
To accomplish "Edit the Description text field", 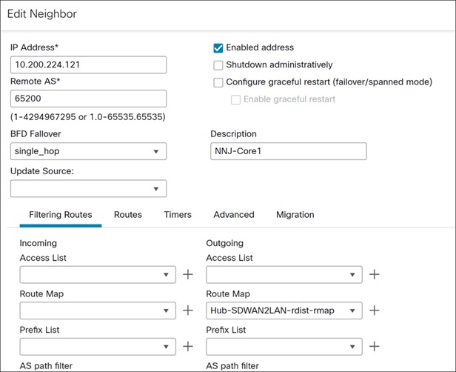I will (289, 151).
